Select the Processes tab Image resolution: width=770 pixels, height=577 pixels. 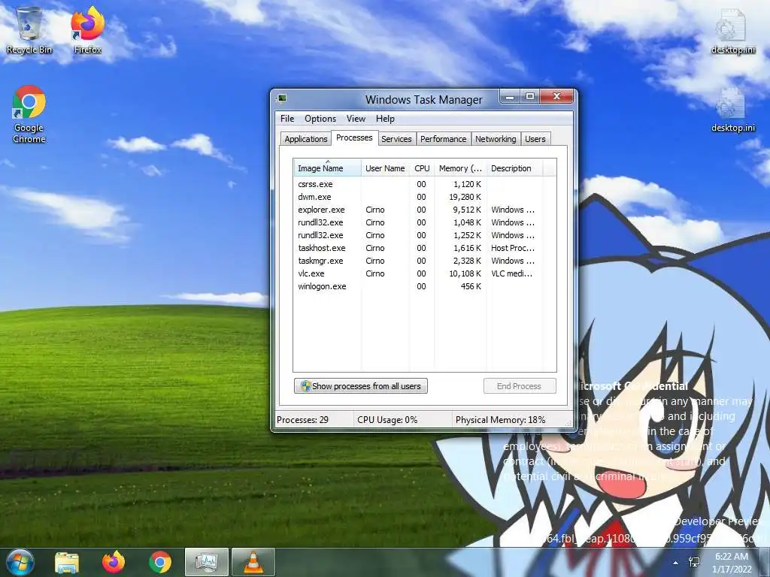click(354, 138)
